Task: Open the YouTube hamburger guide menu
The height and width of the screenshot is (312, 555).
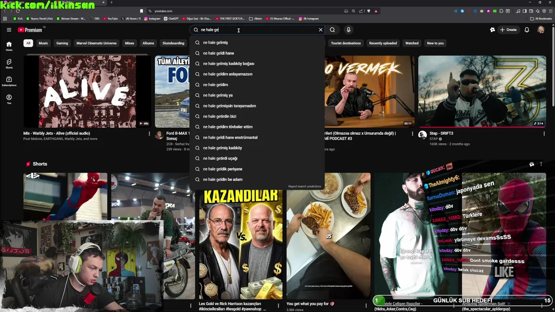Action: coord(9,30)
